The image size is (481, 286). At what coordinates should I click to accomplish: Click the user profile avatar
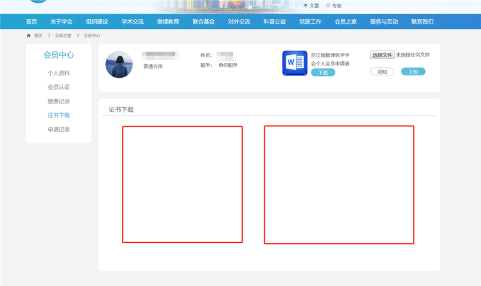pyautogui.click(x=119, y=65)
